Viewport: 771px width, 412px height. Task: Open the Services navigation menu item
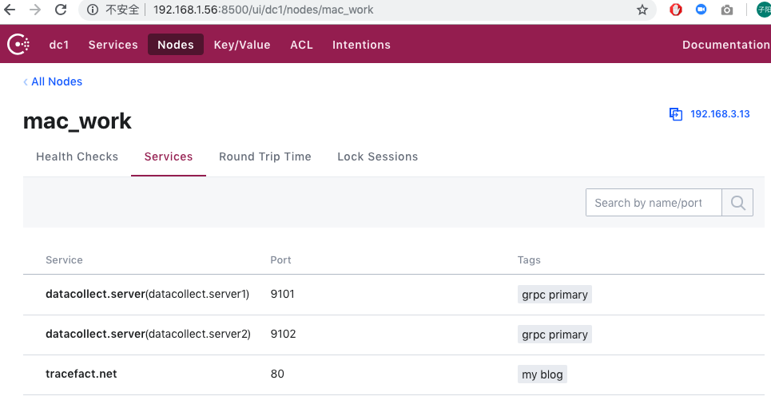pyautogui.click(x=113, y=45)
